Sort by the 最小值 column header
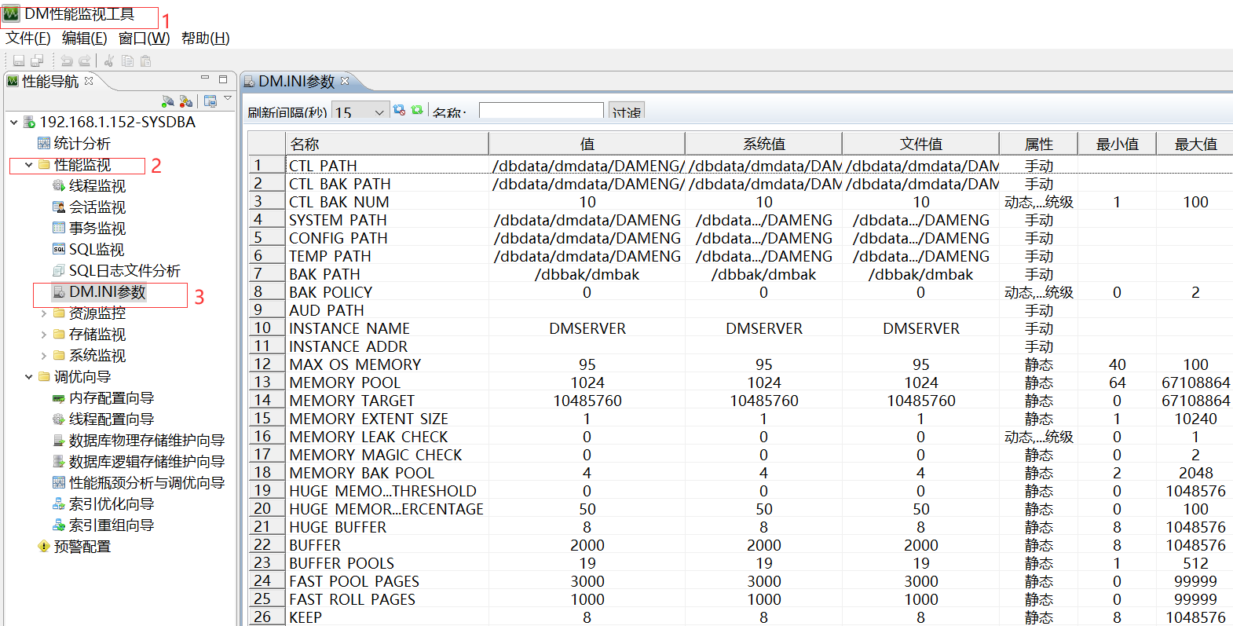The width and height of the screenshot is (1233, 626). pos(1117,144)
